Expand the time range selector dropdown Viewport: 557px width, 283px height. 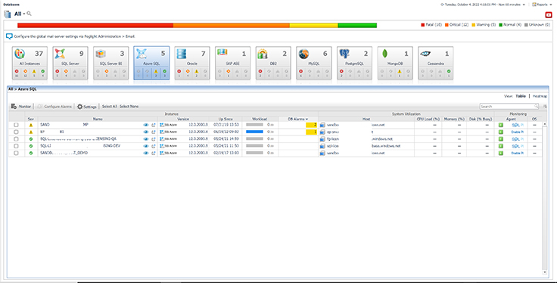(524, 5)
